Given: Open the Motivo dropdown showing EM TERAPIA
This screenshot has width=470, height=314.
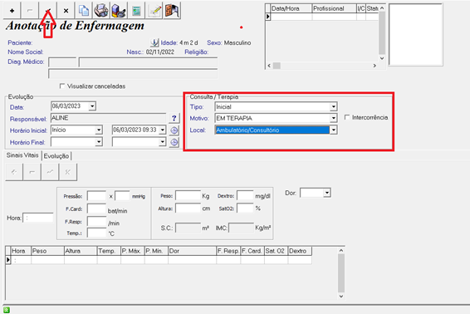Looking at the screenshot, I should coord(333,118).
